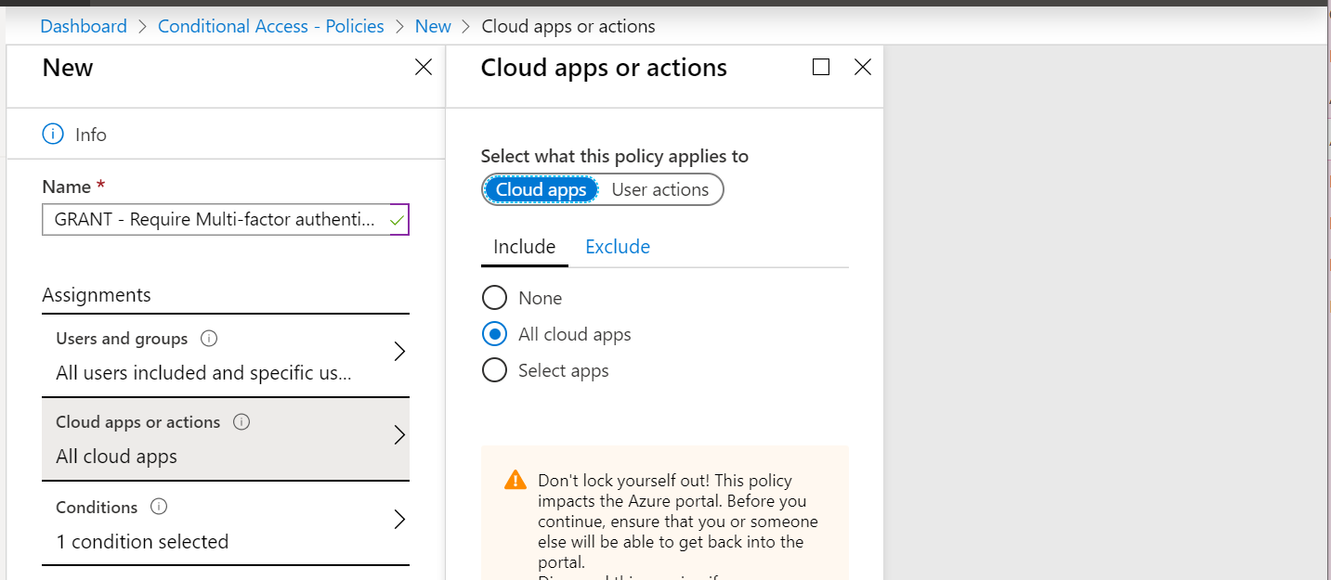The image size is (1331, 580).
Task: Click 'Cloud apps or actions' breadcrumb text
Action: coord(568,26)
